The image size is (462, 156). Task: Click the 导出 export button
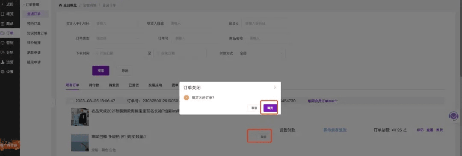coord(125,70)
